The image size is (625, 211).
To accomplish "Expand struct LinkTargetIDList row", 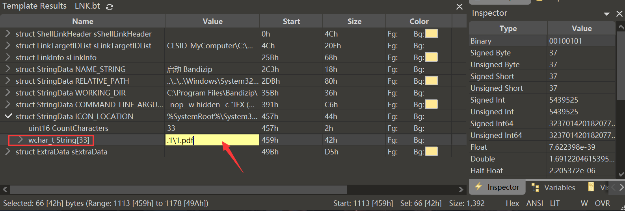I will (x=7, y=46).
